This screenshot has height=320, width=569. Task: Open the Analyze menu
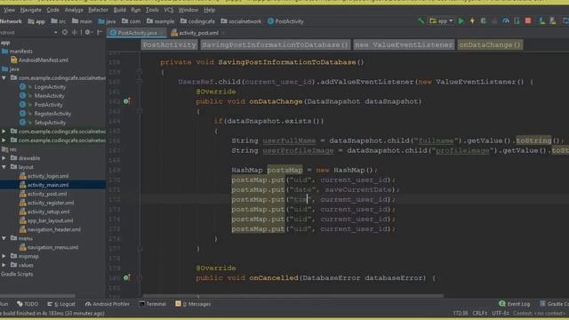coord(74,10)
